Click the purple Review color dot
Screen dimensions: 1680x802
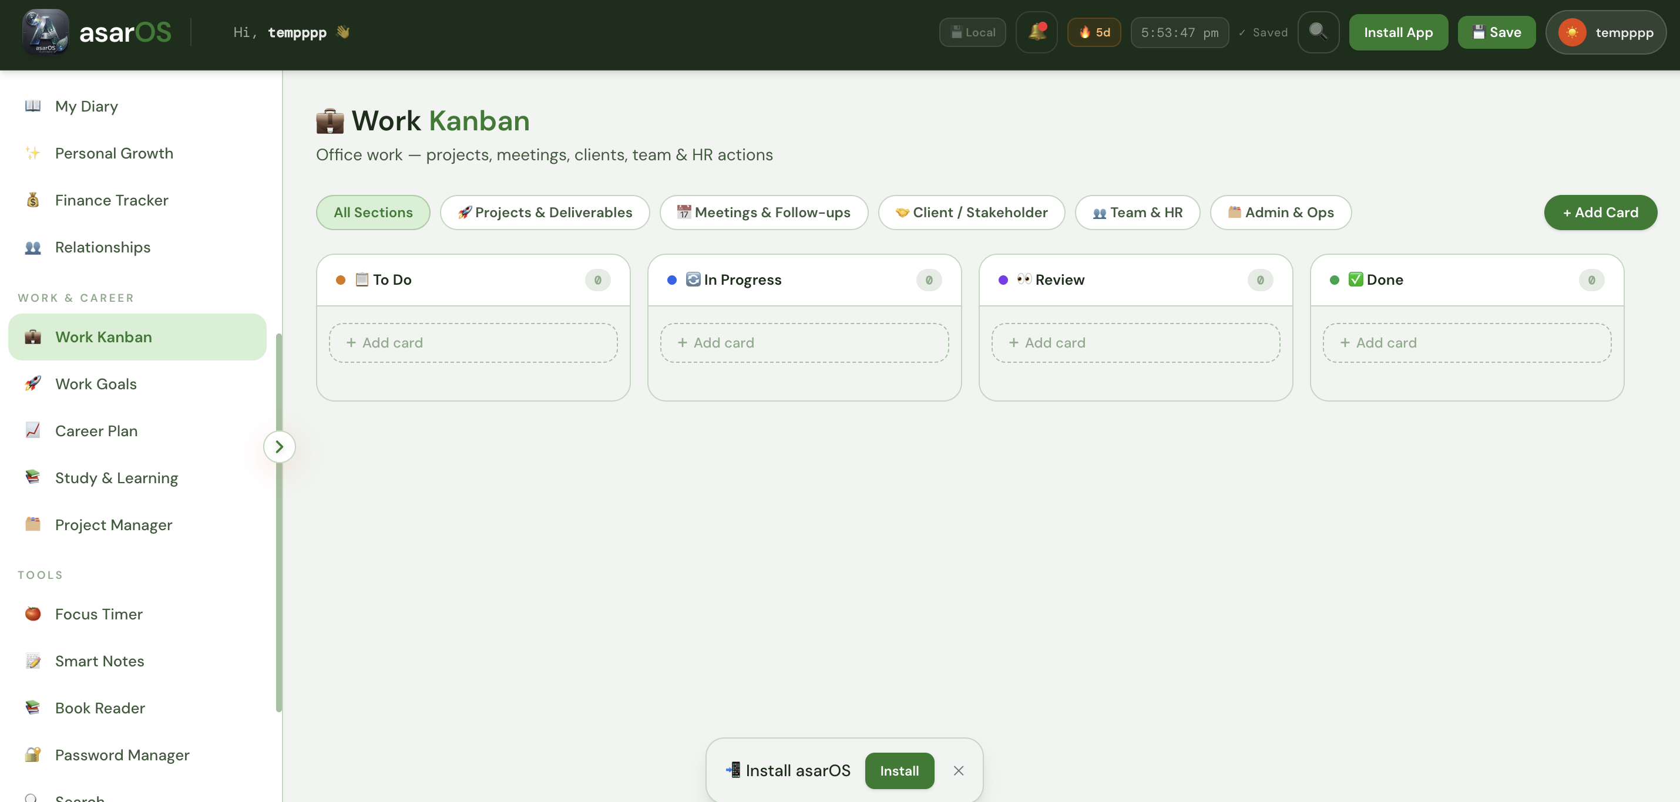(1003, 279)
